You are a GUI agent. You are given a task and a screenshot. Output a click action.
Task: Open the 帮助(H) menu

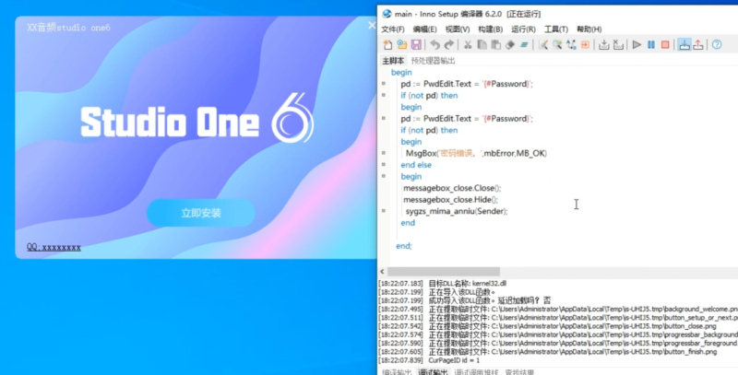coord(589,29)
